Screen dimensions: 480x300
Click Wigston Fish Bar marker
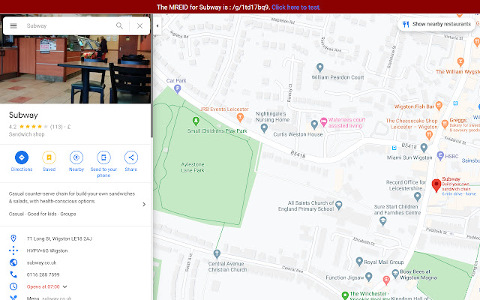(x=439, y=106)
